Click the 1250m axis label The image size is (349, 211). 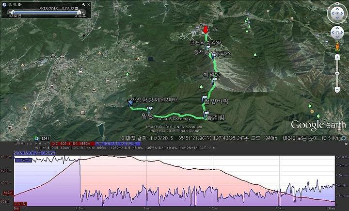6,171
